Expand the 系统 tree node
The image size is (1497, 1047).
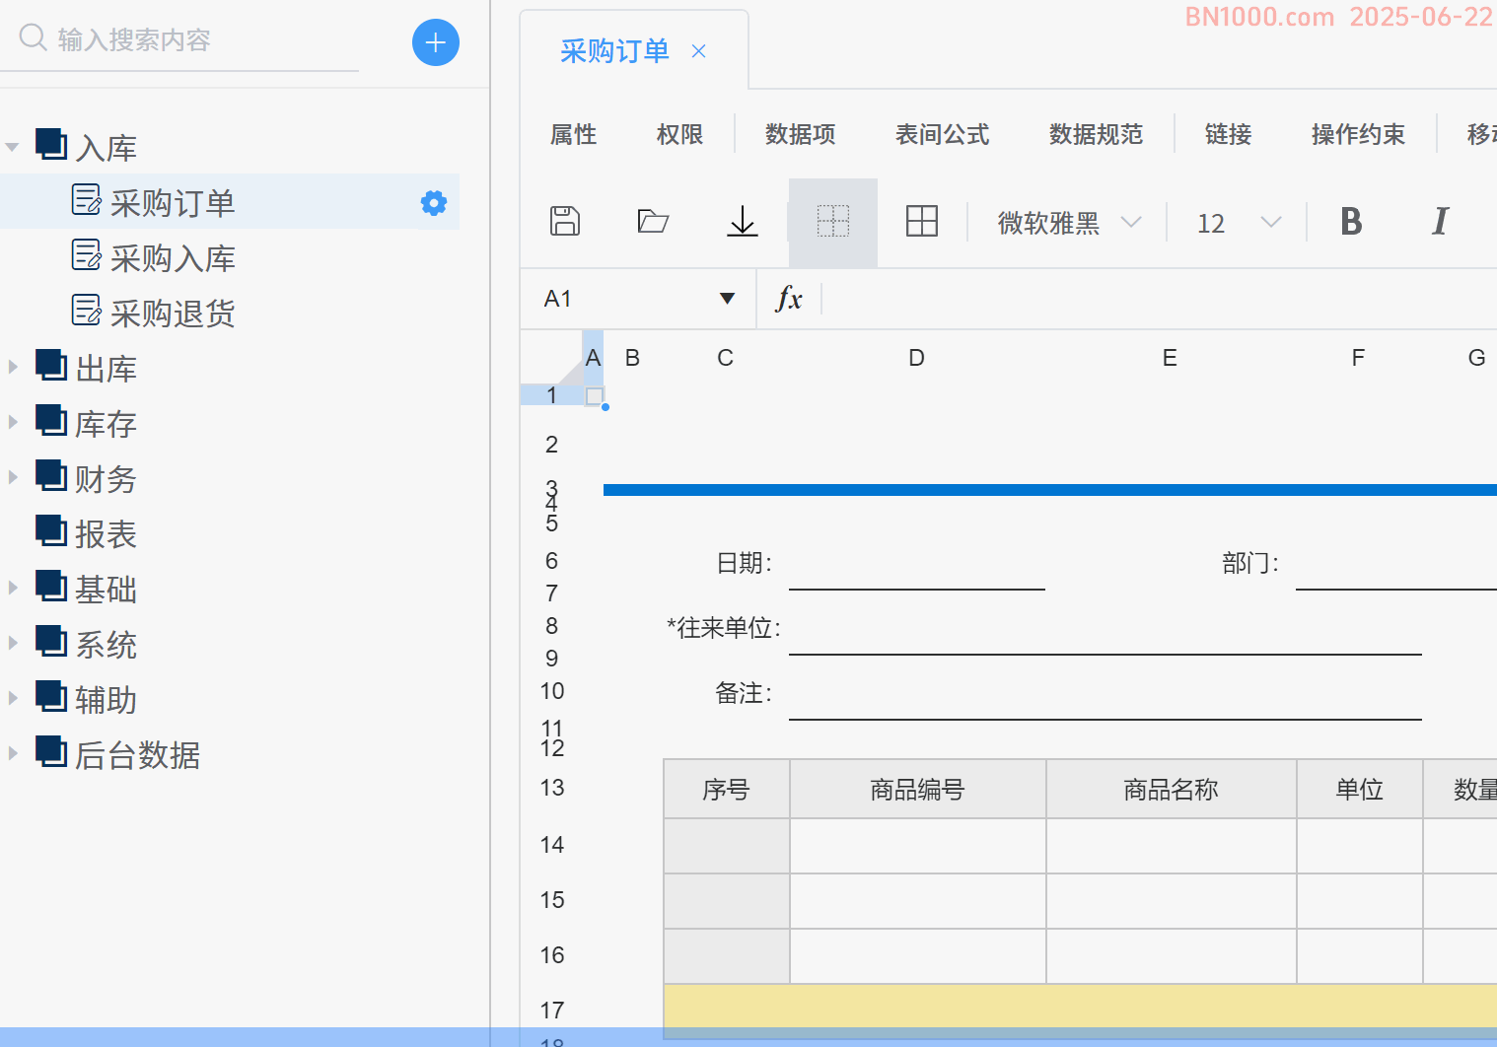click(x=13, y=643)
